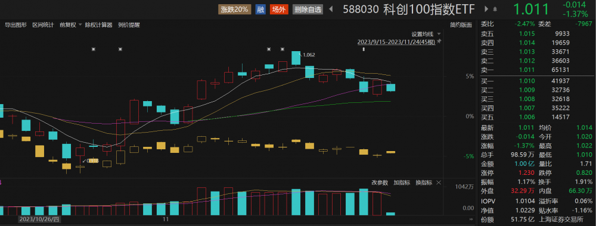
Task: Click 今开 value 1.020
Action: (585, 137)
